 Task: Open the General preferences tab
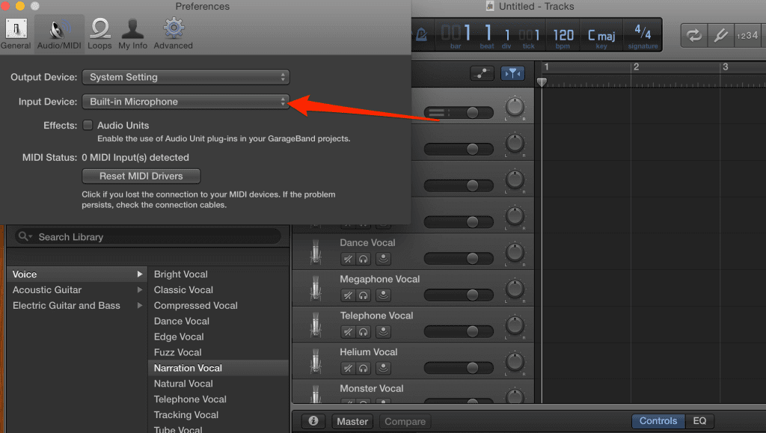tap(16, 34)
